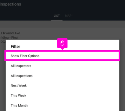Viewport: 125px width, 111px height.
Task: Click the Filter dialog title
Action: (x=16, y=47)
